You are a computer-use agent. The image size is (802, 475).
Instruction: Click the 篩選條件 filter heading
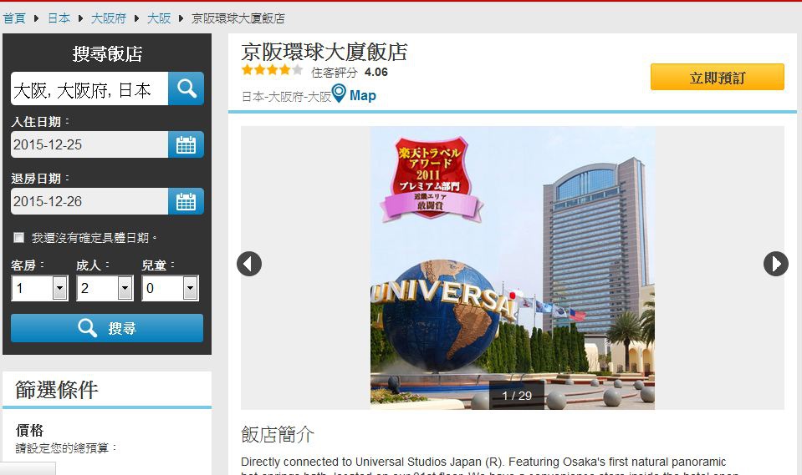click(56, 390)
